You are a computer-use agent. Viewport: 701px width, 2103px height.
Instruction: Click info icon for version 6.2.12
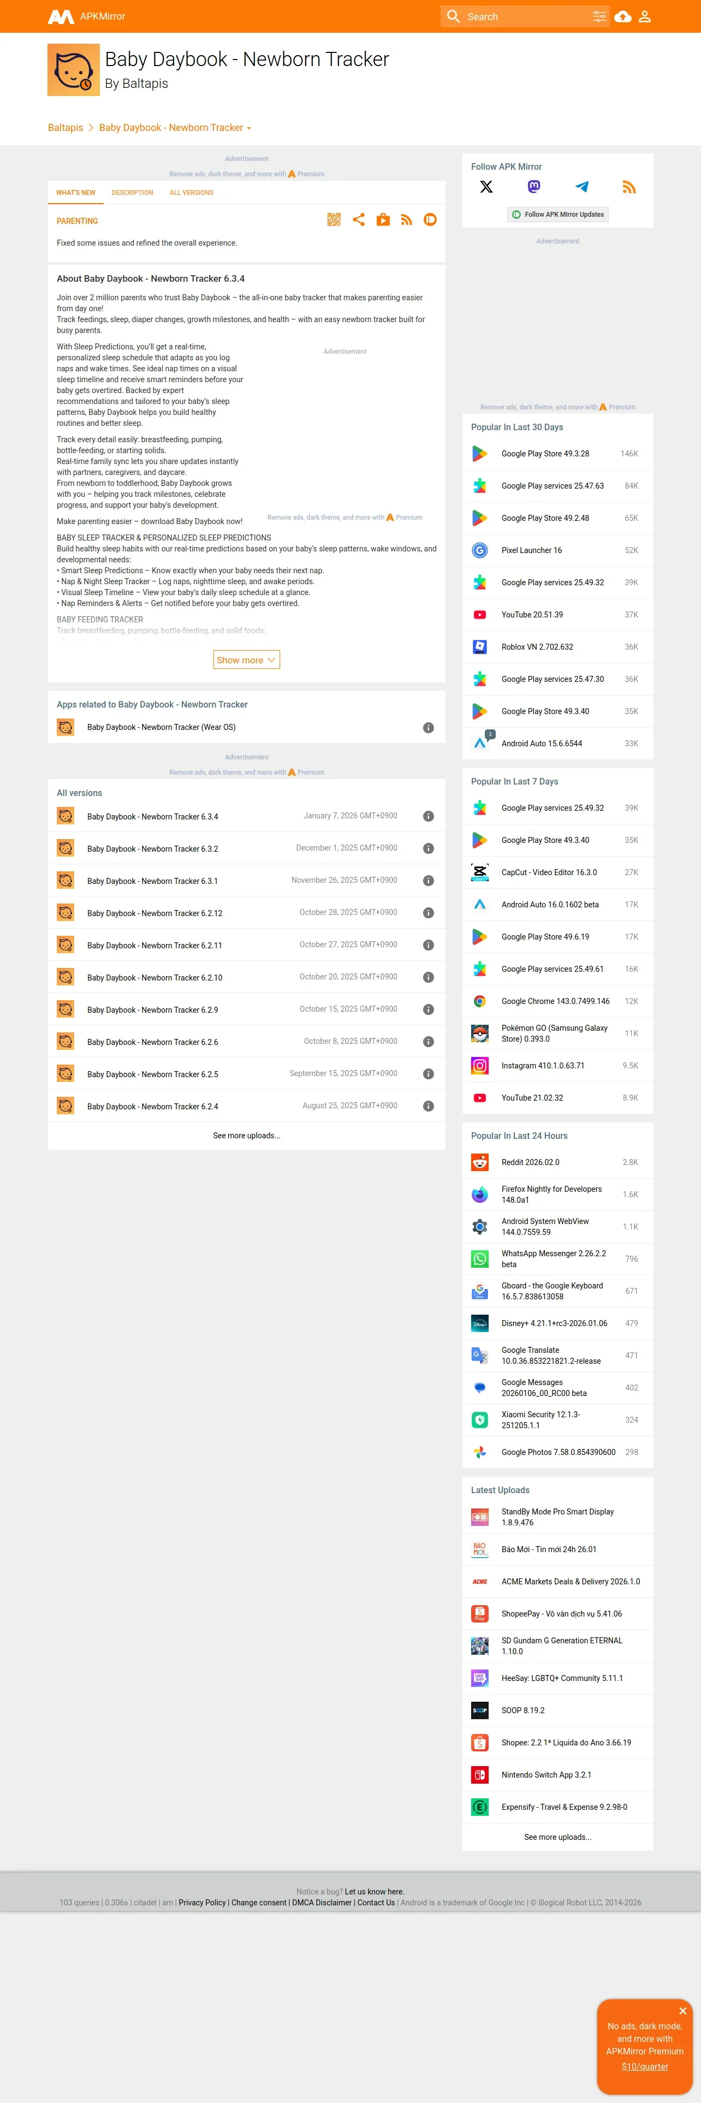click(x=429, y=913)
